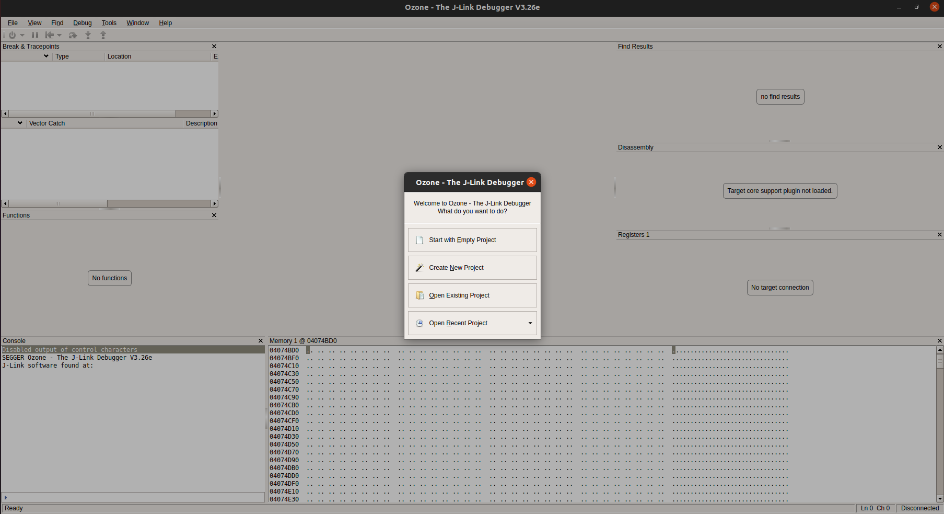Click the Step Over toolbar icon
944x514 pixels.
pyautogui.click(x=73, y=35)
